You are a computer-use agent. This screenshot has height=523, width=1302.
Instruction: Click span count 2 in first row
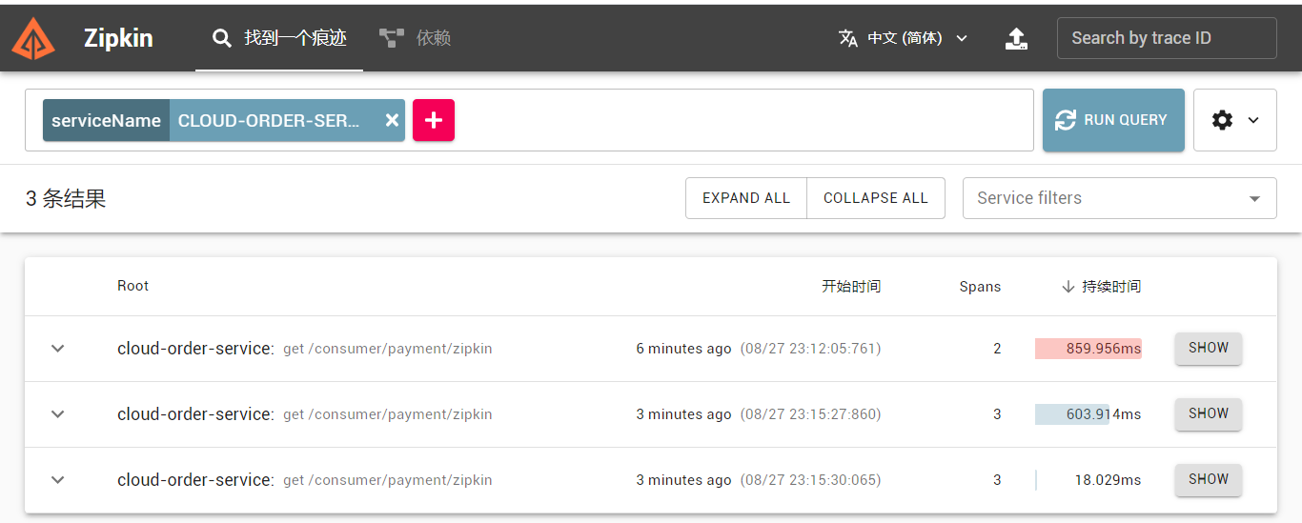click(x=997, y=349)
